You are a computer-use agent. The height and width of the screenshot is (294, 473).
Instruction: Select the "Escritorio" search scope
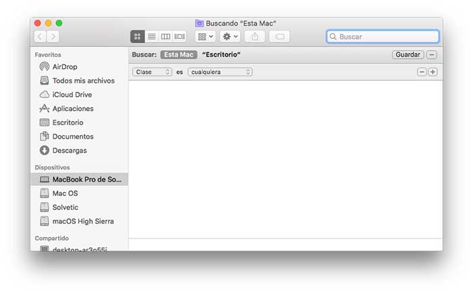click(221, 55)
